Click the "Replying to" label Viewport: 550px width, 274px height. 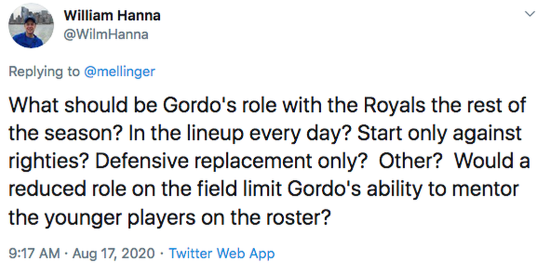pyautogui.click(x=44, y=72)
